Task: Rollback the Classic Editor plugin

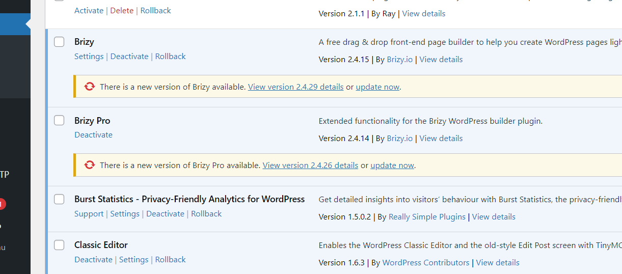Action: 171,260
